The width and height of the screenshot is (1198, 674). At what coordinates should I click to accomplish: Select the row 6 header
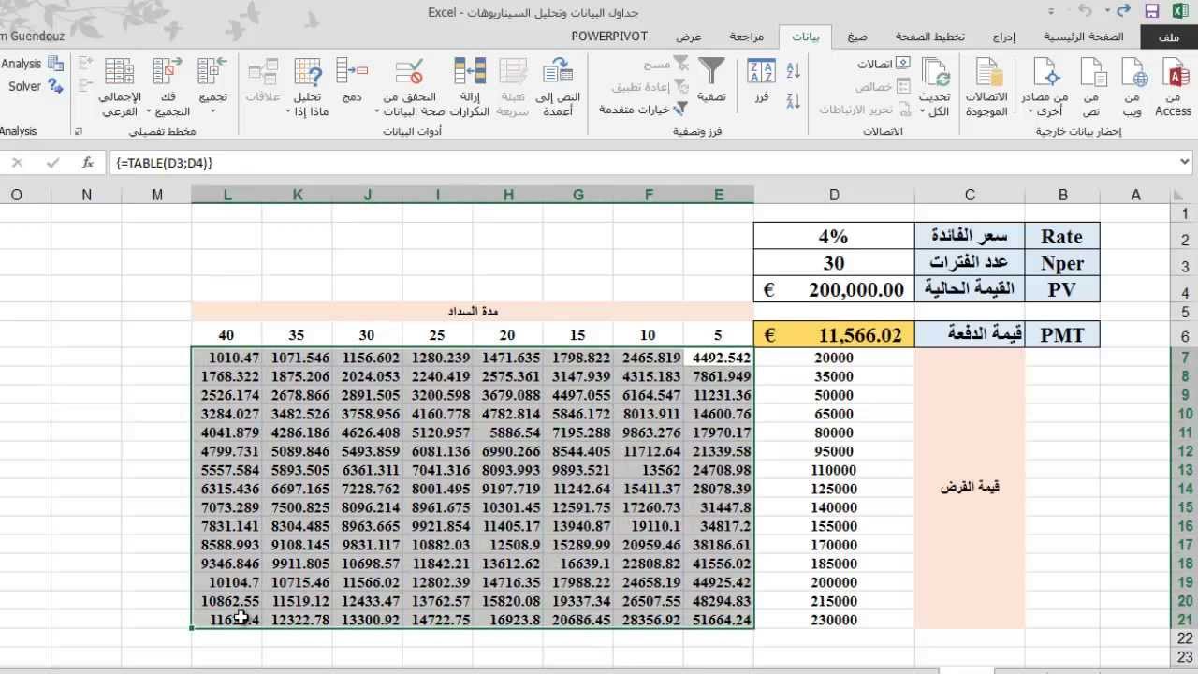[1184, 335]
